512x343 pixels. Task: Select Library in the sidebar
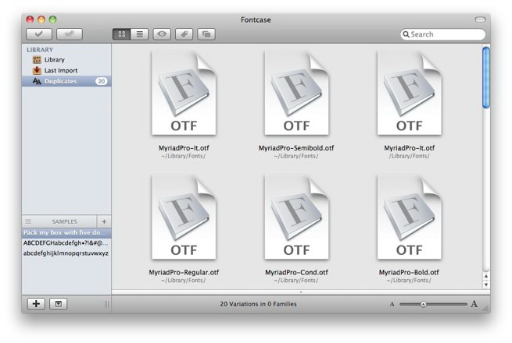click(66, 59)
